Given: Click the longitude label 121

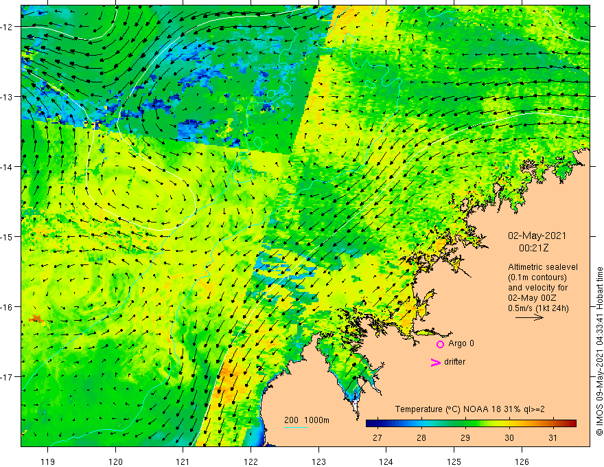Looking at the screenshot, I should 183,462.
